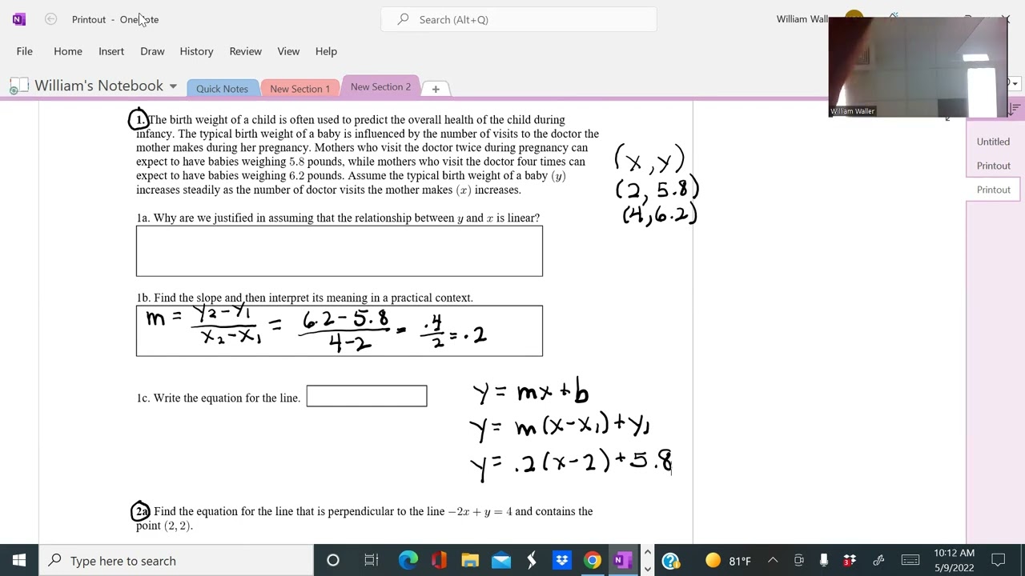
Task: Add a new section with the plus tab
Action: coord(436,89)
